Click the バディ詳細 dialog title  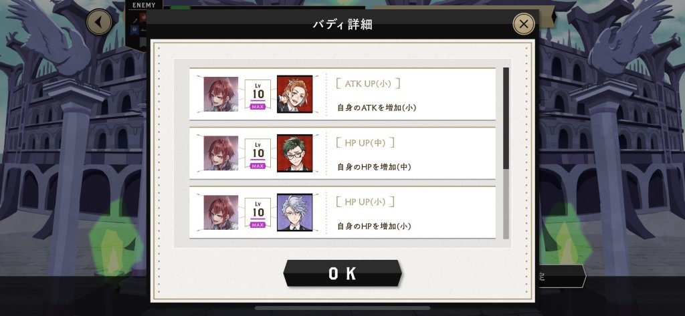(342, 25)
